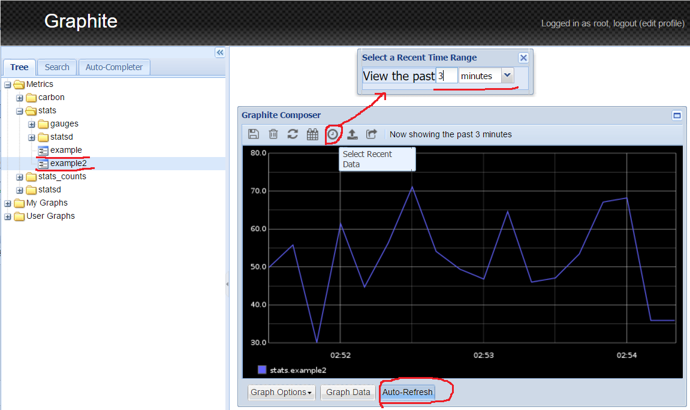
Task: Expand the User Graphs node
Action: pos(7,216)
